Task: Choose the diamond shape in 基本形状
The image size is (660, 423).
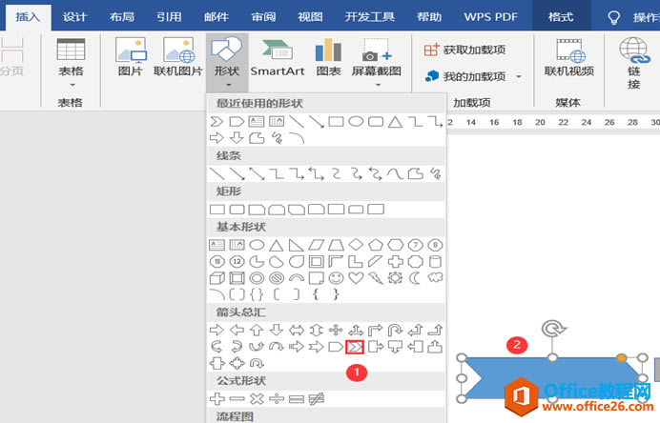Action: click(356, 245)
